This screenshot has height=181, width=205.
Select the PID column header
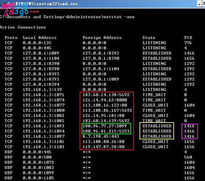tap(188, 38)
